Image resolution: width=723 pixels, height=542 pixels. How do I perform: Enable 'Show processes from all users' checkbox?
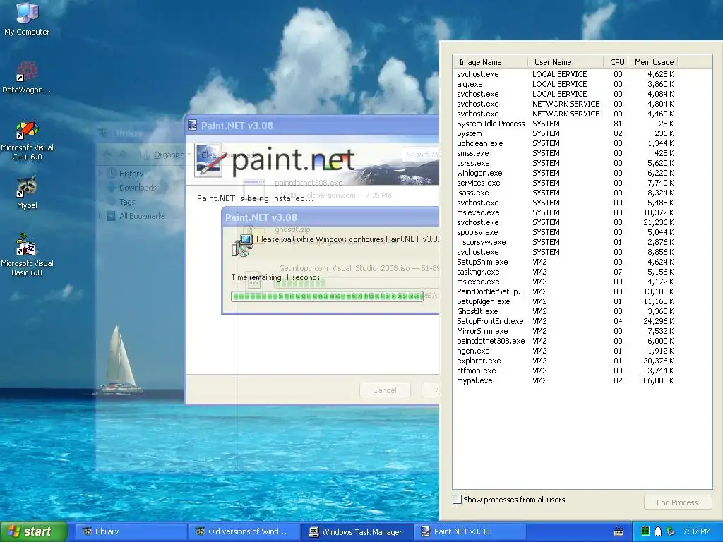click(x=457, y=500)
